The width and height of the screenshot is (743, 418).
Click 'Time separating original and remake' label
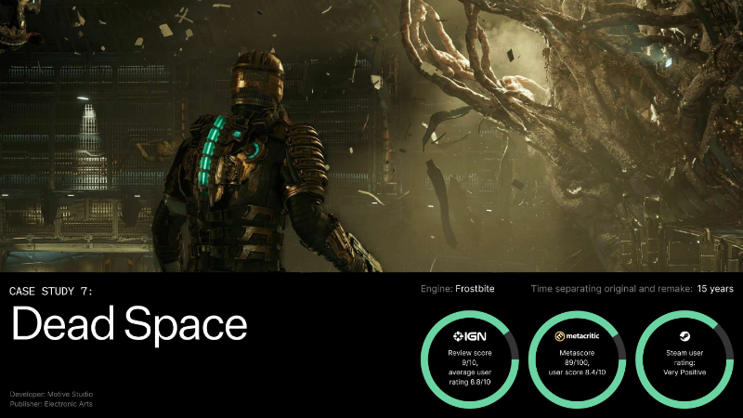(x=611, y=289)
